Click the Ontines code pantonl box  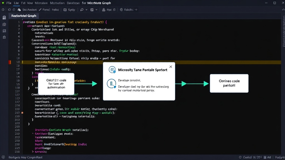point(229,83)
